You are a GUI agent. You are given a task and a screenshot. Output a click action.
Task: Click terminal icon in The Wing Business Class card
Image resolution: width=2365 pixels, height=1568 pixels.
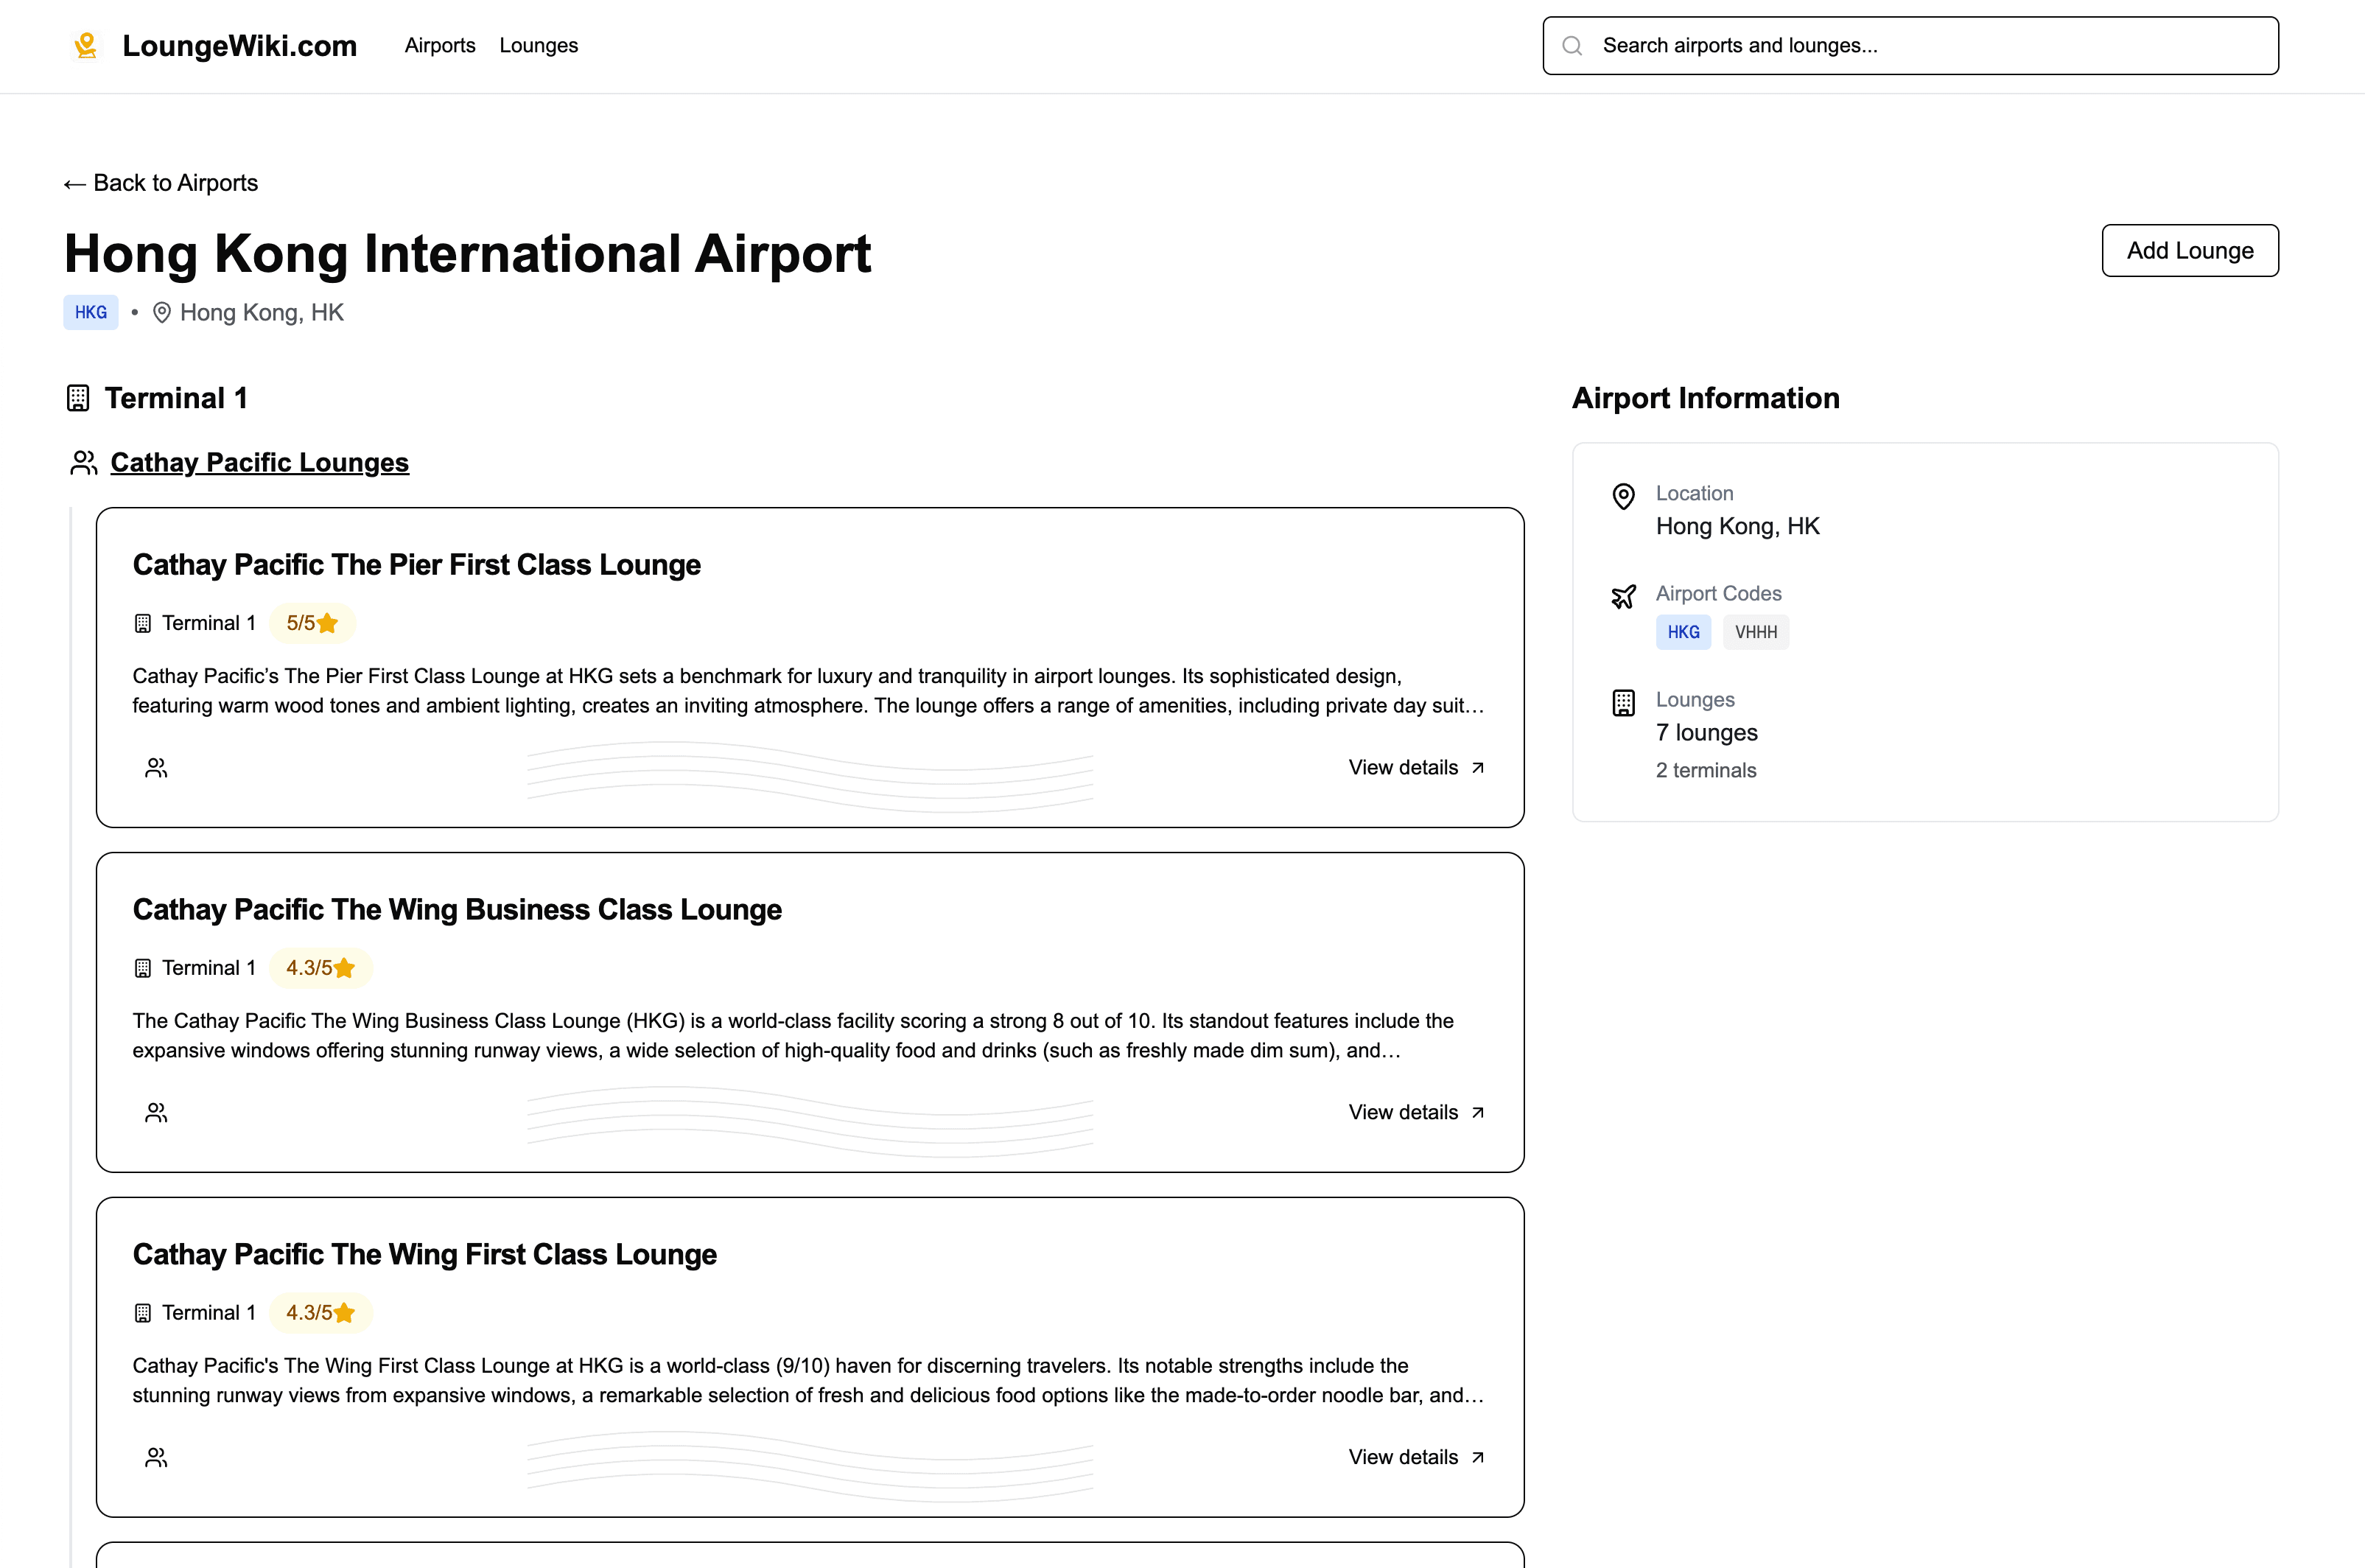[143, 969]
